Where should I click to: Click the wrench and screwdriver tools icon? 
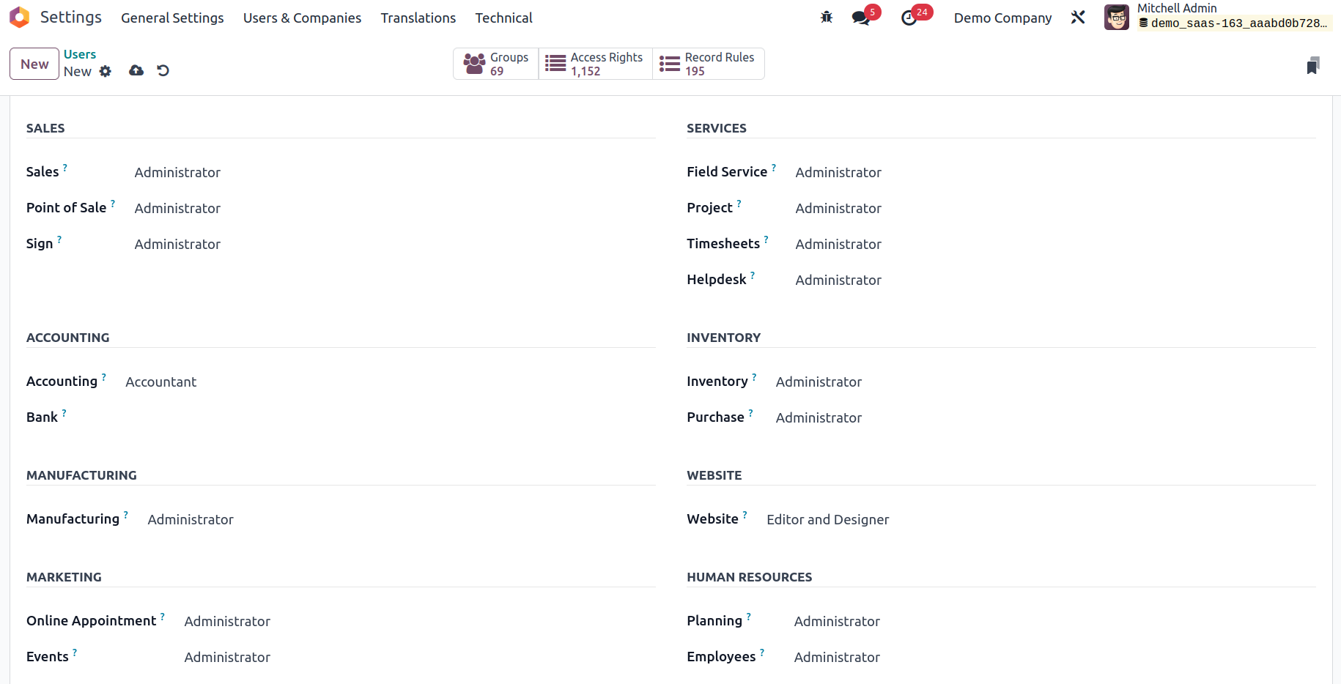(x=1078, y=18)
